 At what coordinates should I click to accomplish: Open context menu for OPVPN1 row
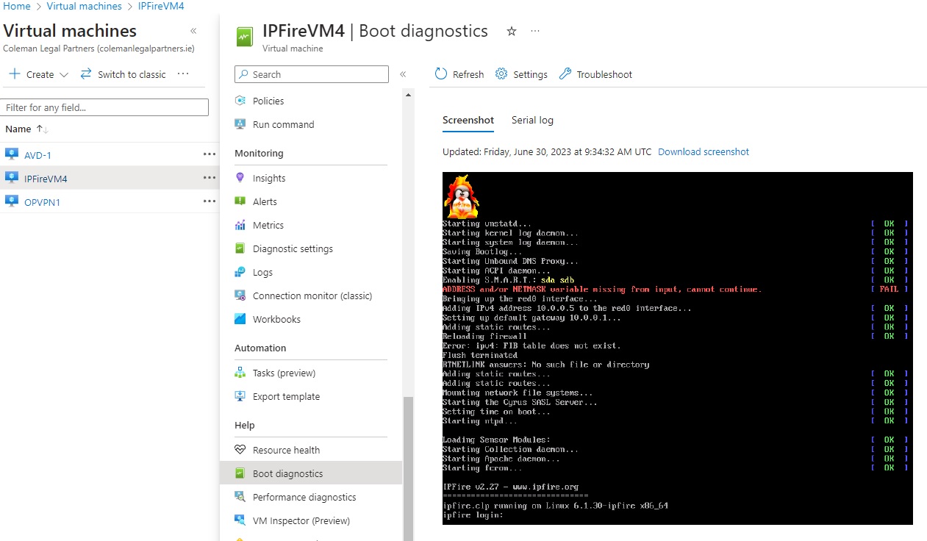pos(210,201)
